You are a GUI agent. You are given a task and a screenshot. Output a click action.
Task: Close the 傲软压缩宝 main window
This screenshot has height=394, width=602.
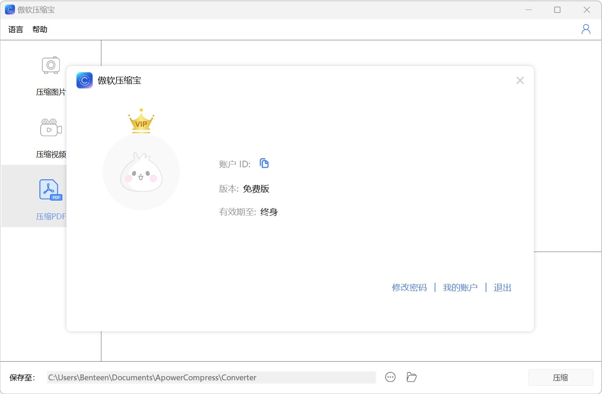click(587, 10)
